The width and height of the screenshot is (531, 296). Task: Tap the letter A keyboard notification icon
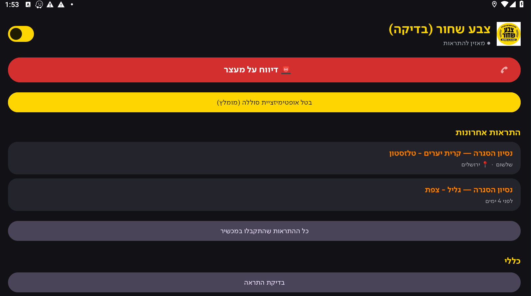click(x=28, y=4)
